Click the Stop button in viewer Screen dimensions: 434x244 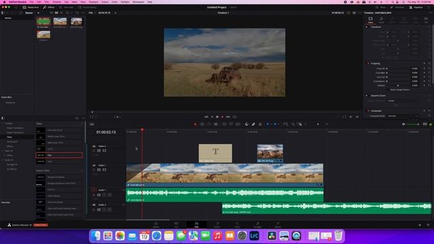[217, 117]
